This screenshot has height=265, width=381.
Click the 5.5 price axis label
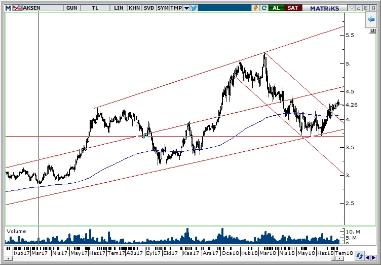click(350, 35)
